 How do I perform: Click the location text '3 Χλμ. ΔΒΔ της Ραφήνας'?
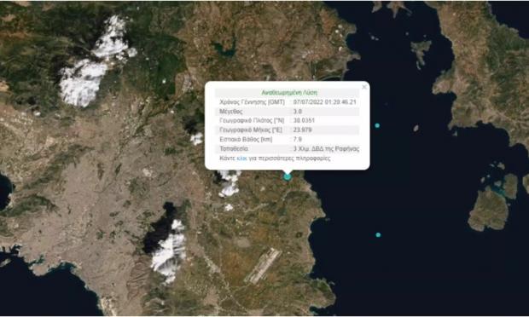point(326,148)
